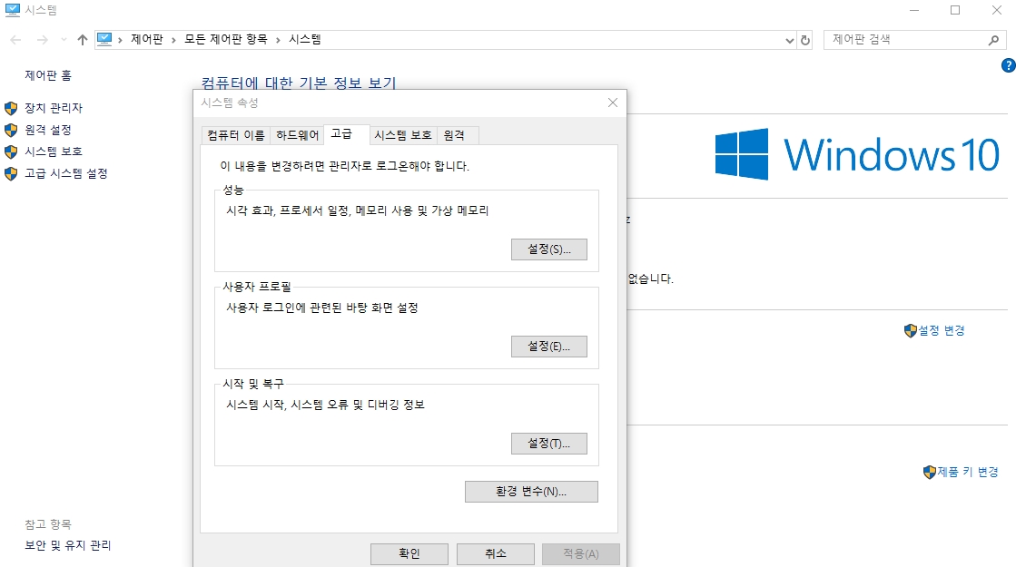Click the shield icon beside 장치 관리자

pos(11,108)
